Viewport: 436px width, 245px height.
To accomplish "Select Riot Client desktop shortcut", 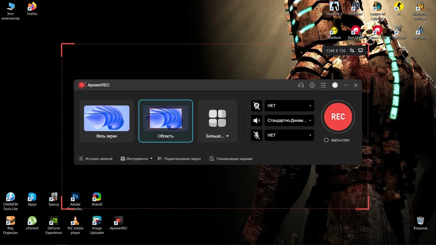I will (356, 33).
